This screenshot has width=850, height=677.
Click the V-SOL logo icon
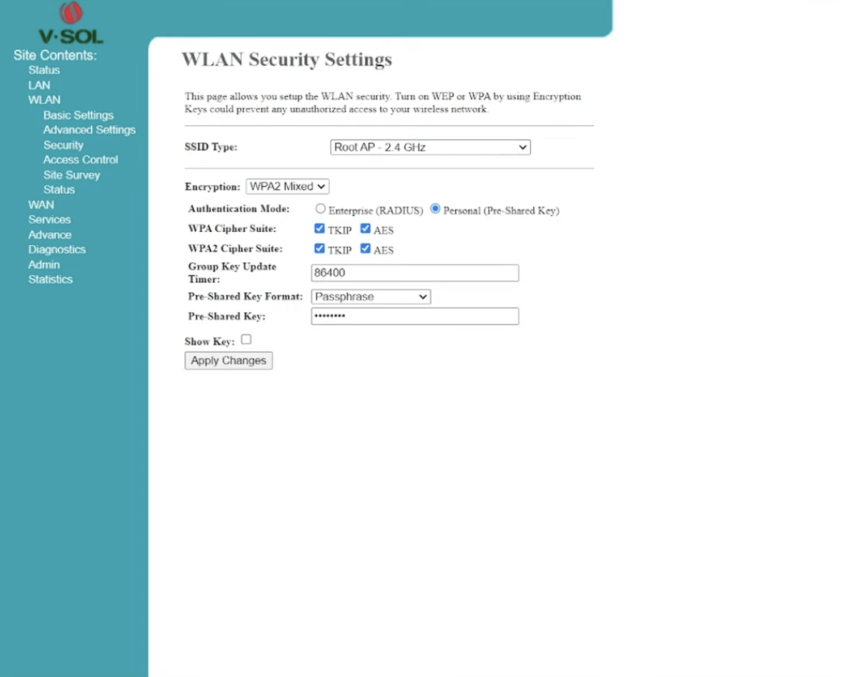click(x=71, y=13)
